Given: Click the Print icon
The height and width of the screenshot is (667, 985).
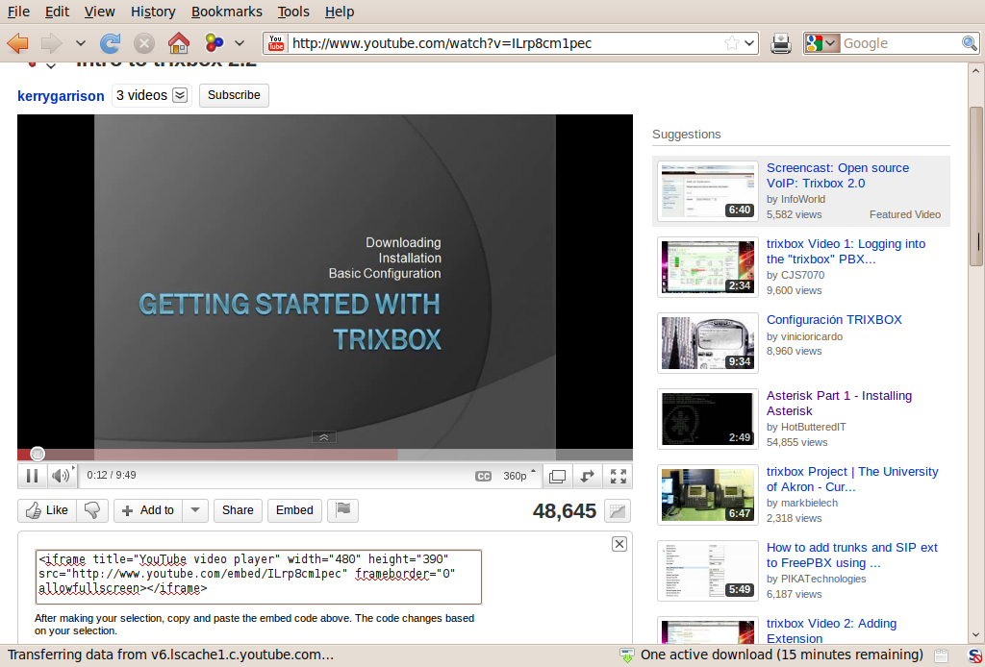Looking at the screenshot, I should [780, 43].
